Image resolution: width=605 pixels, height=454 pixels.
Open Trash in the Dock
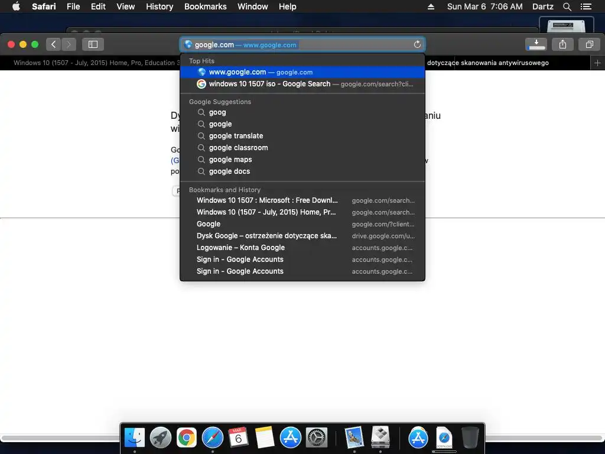tap(470, 438)
